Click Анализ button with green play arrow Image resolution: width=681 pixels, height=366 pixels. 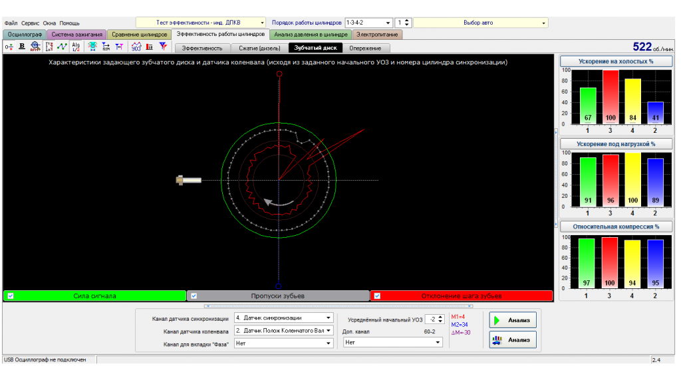(x=513, y=320)
